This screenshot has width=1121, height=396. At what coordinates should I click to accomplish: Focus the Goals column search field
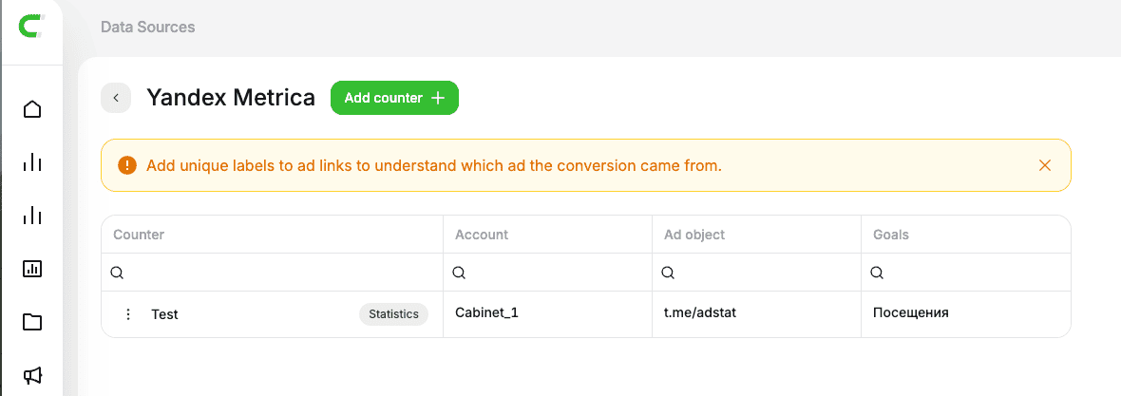tap(966, 273)
